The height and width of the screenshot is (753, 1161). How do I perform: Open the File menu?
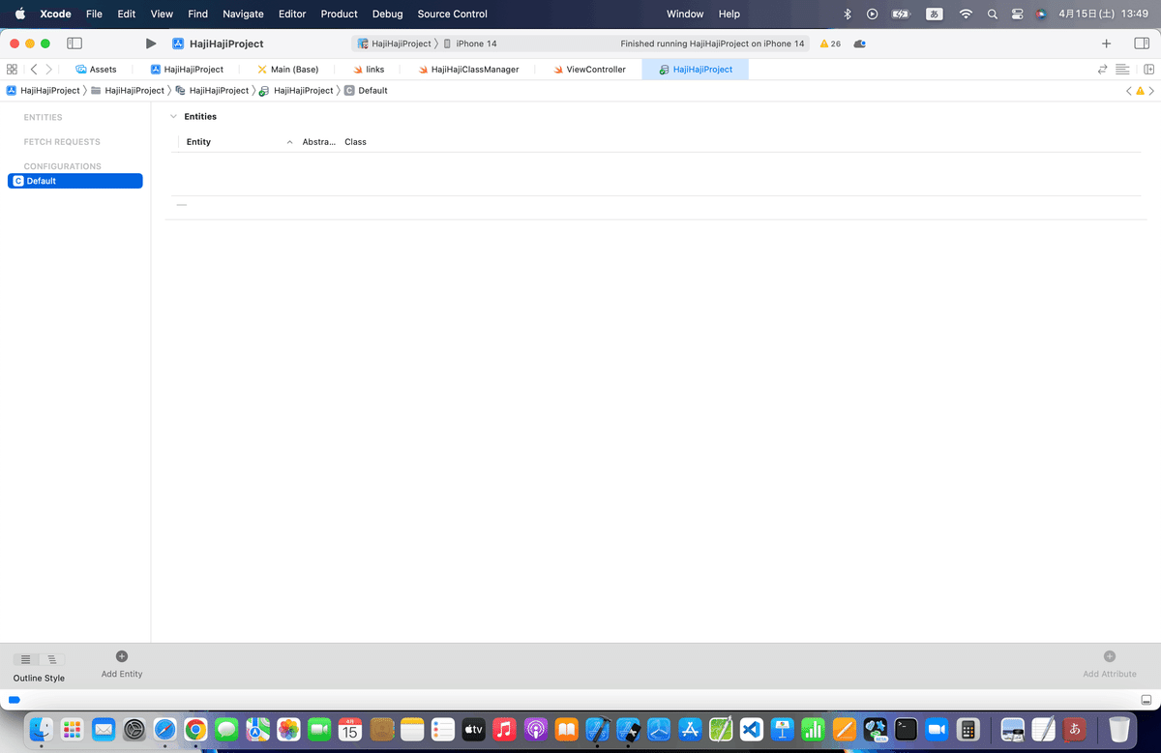94,14
